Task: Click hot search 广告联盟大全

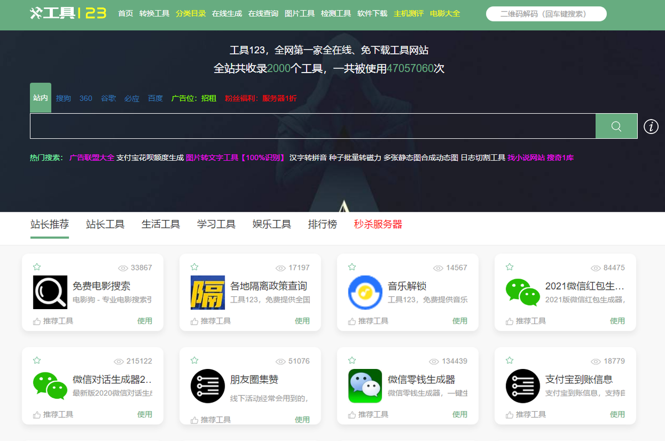Action: (x=92, y=158)
